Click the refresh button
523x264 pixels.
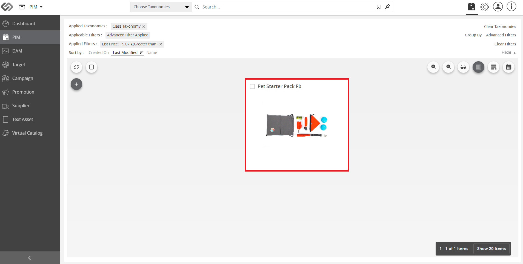pyautogui.click(x=76, y=67)
